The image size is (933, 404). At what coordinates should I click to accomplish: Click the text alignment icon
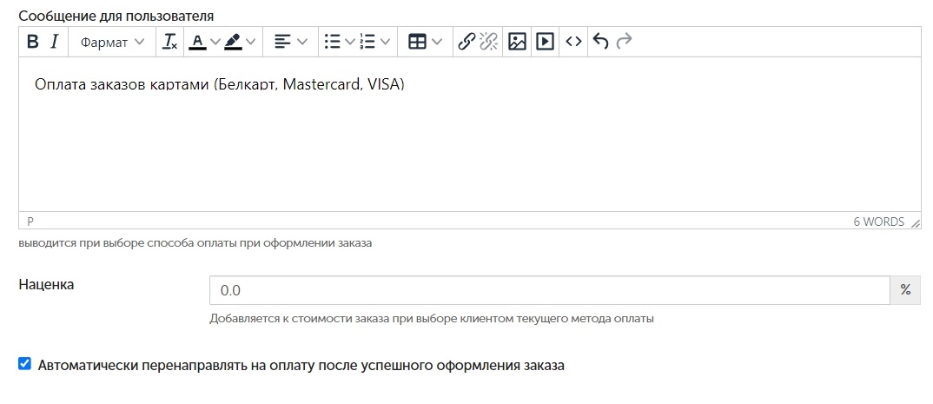tap(282, 42)
